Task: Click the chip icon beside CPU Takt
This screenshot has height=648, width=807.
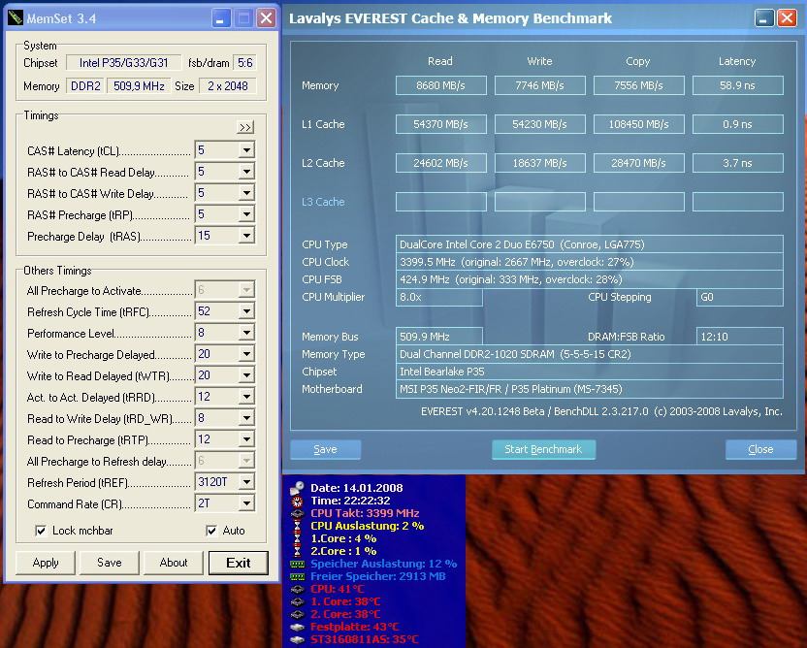Action: (297, 513)
